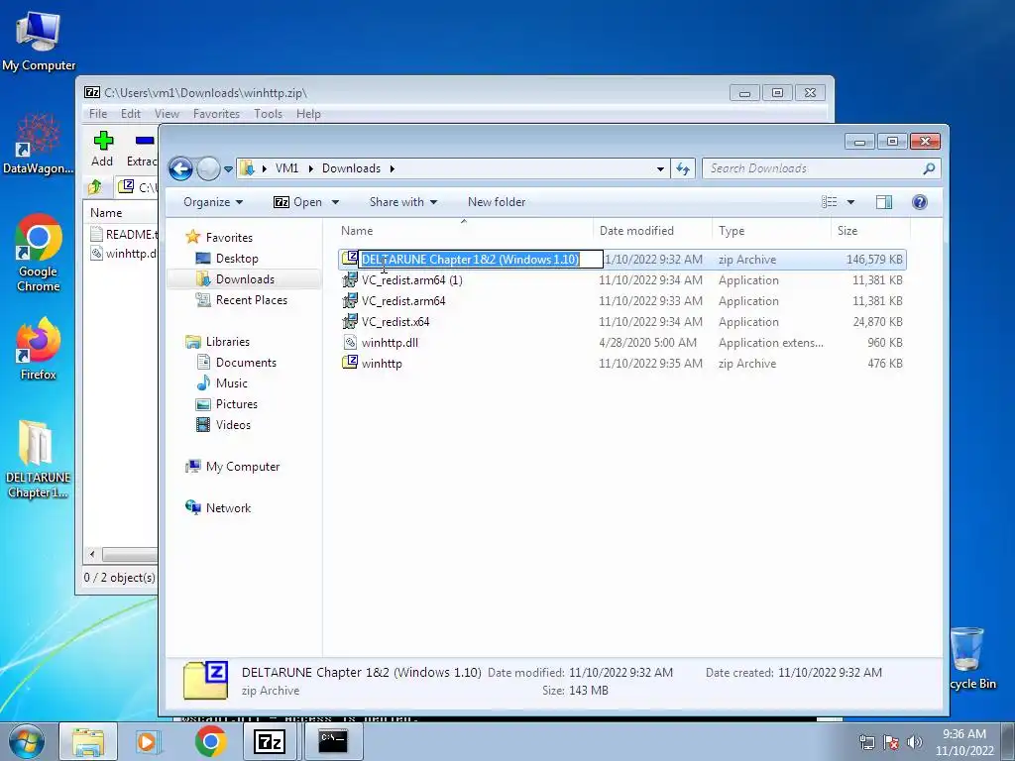Click Open with 7-Zip toolbar button
The width and height of the screenshot is (1015, 761).
pos(298,202)
